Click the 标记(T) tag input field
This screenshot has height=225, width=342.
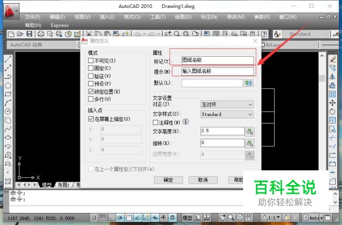click(217, 60)
